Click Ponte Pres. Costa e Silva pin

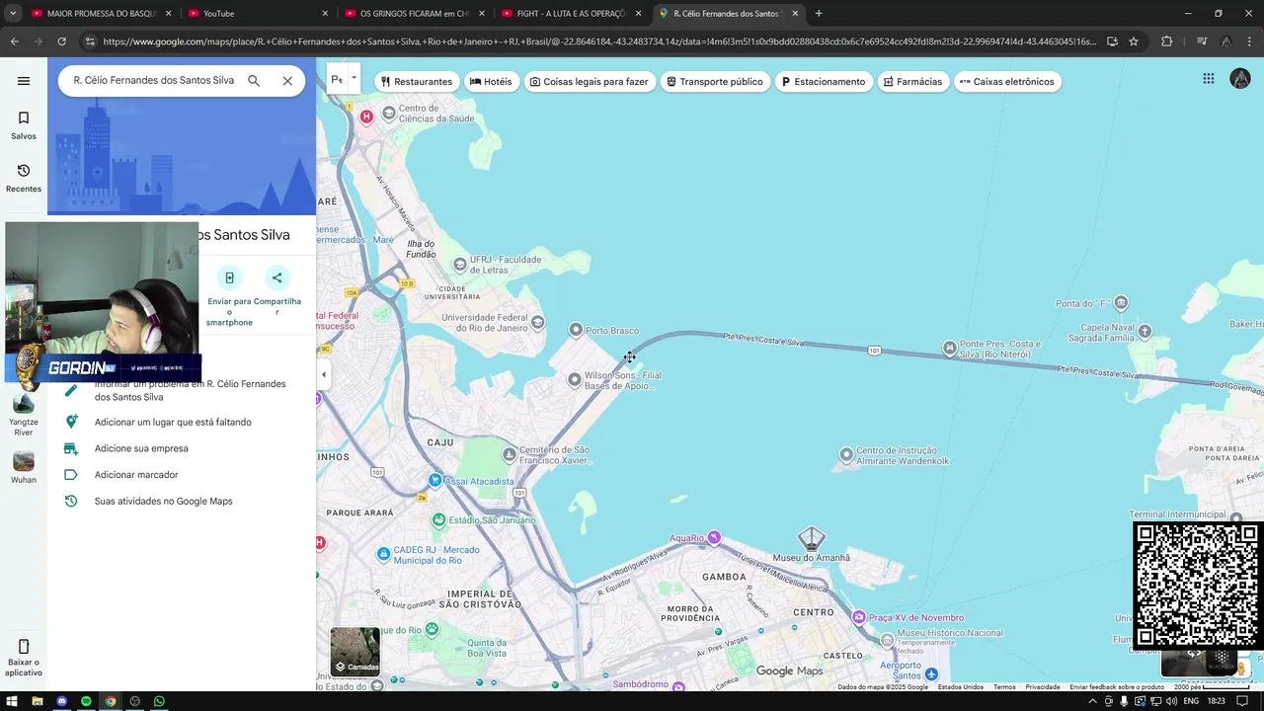[x=949, y=348]
